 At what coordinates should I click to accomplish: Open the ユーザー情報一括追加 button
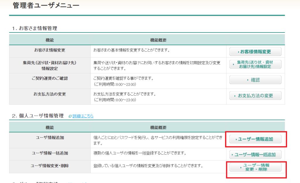click(x=255, y=154)
